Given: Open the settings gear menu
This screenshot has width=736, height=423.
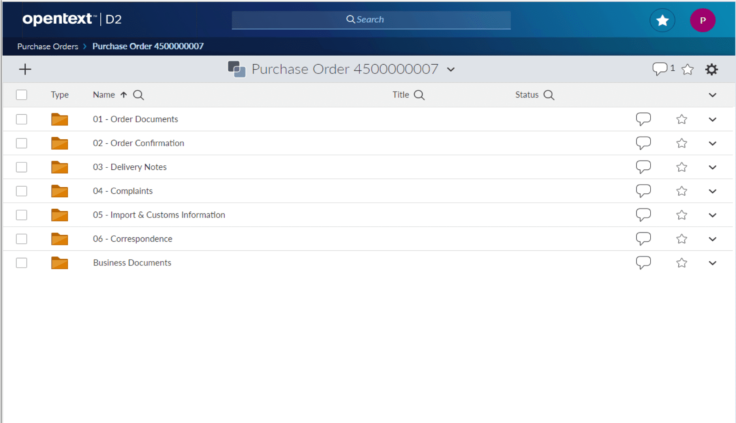Looking at the screenshot, I should (x=712, y=69).
